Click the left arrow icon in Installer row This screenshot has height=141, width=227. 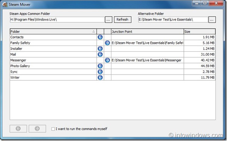coord(100,49)
